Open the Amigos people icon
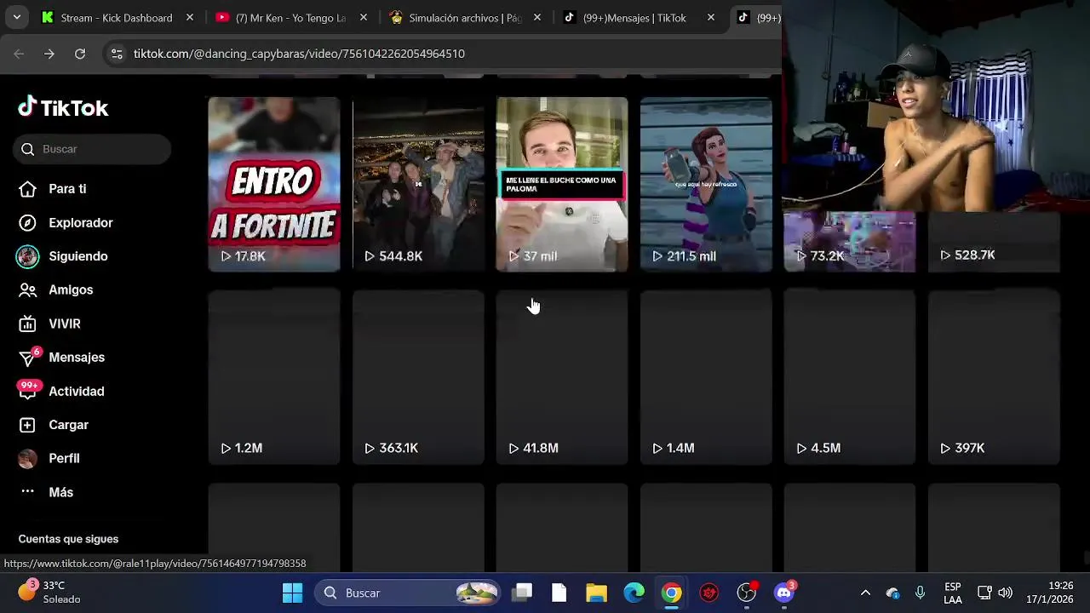Screen dimensions: 1090x613 [27, 290]
